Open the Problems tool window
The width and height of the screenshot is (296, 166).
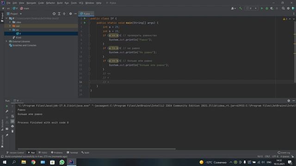[x=57, y=153]
